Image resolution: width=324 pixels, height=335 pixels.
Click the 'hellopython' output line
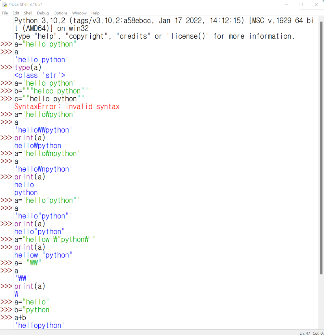click(x=39, y=326)
